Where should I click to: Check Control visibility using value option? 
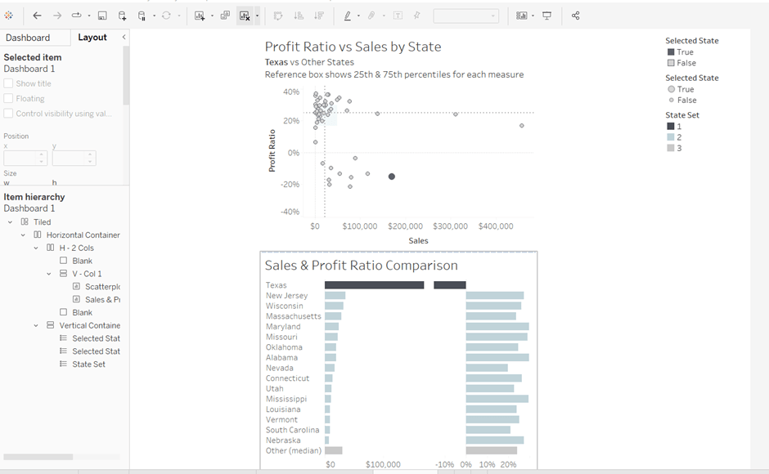8,114
